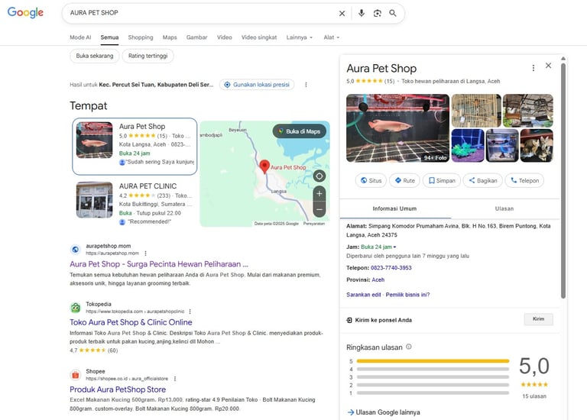587x420 pixels.
Task: Click the 1-star rating bar
Action: click(x=433, y=393)
